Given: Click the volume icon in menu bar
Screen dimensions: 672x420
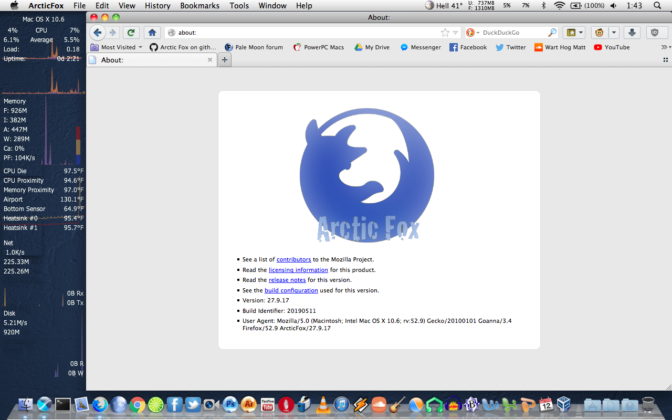Looking at the screenshot, I should point(614,6).
